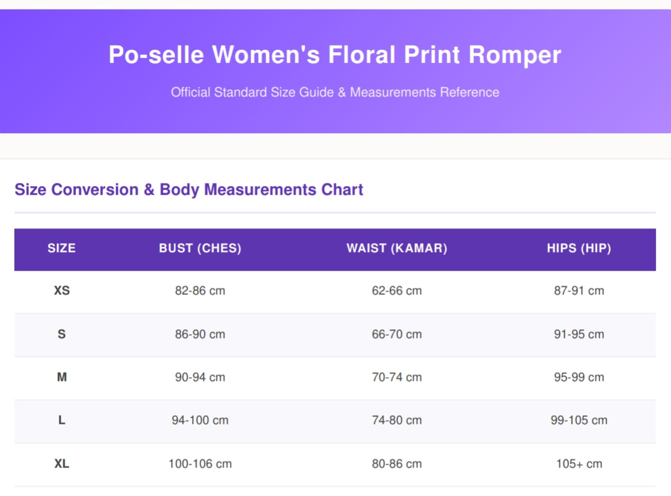Click the WAIST (KAMAR) column header
Image resolution: width=671 pixels, height=496 pixels.
pyautogui.click(x=397, y=248)
